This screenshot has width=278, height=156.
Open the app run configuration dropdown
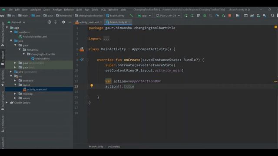(x=144, y=16)
